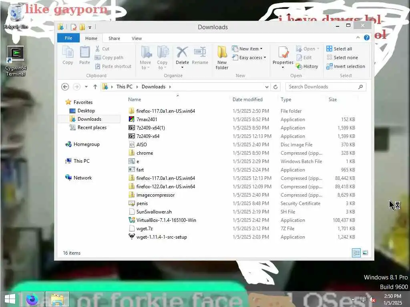Expand the address bar history dropdown

point(267,87)
